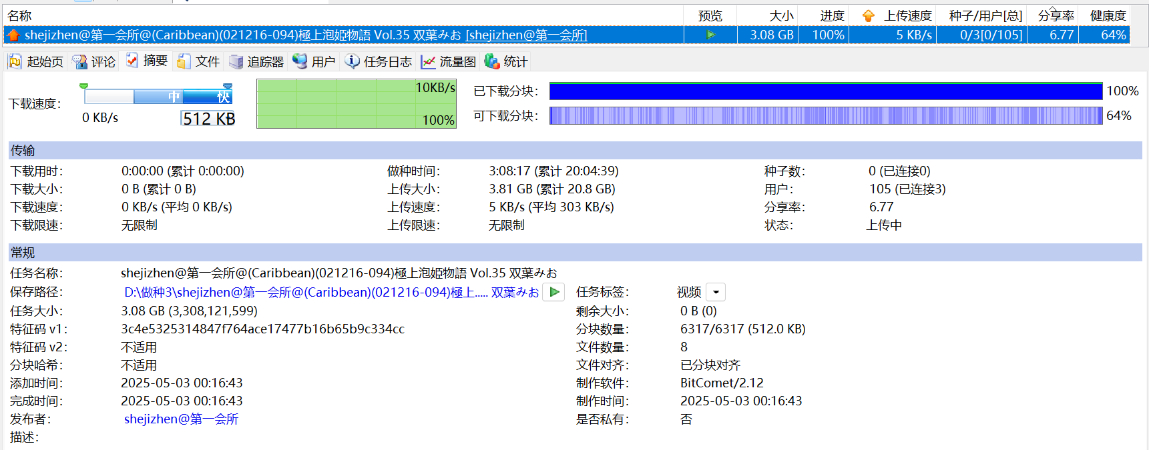Sort tasks by 分享率 column header
Screen dimensions: 1149x450
[1056, 15]
